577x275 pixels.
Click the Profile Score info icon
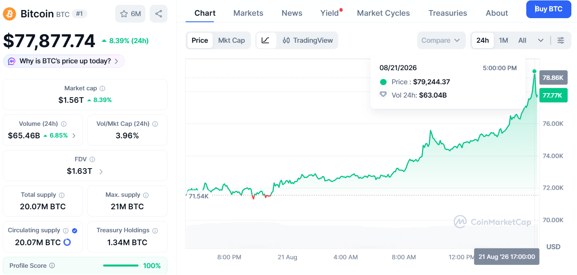(x=52, y=266)
